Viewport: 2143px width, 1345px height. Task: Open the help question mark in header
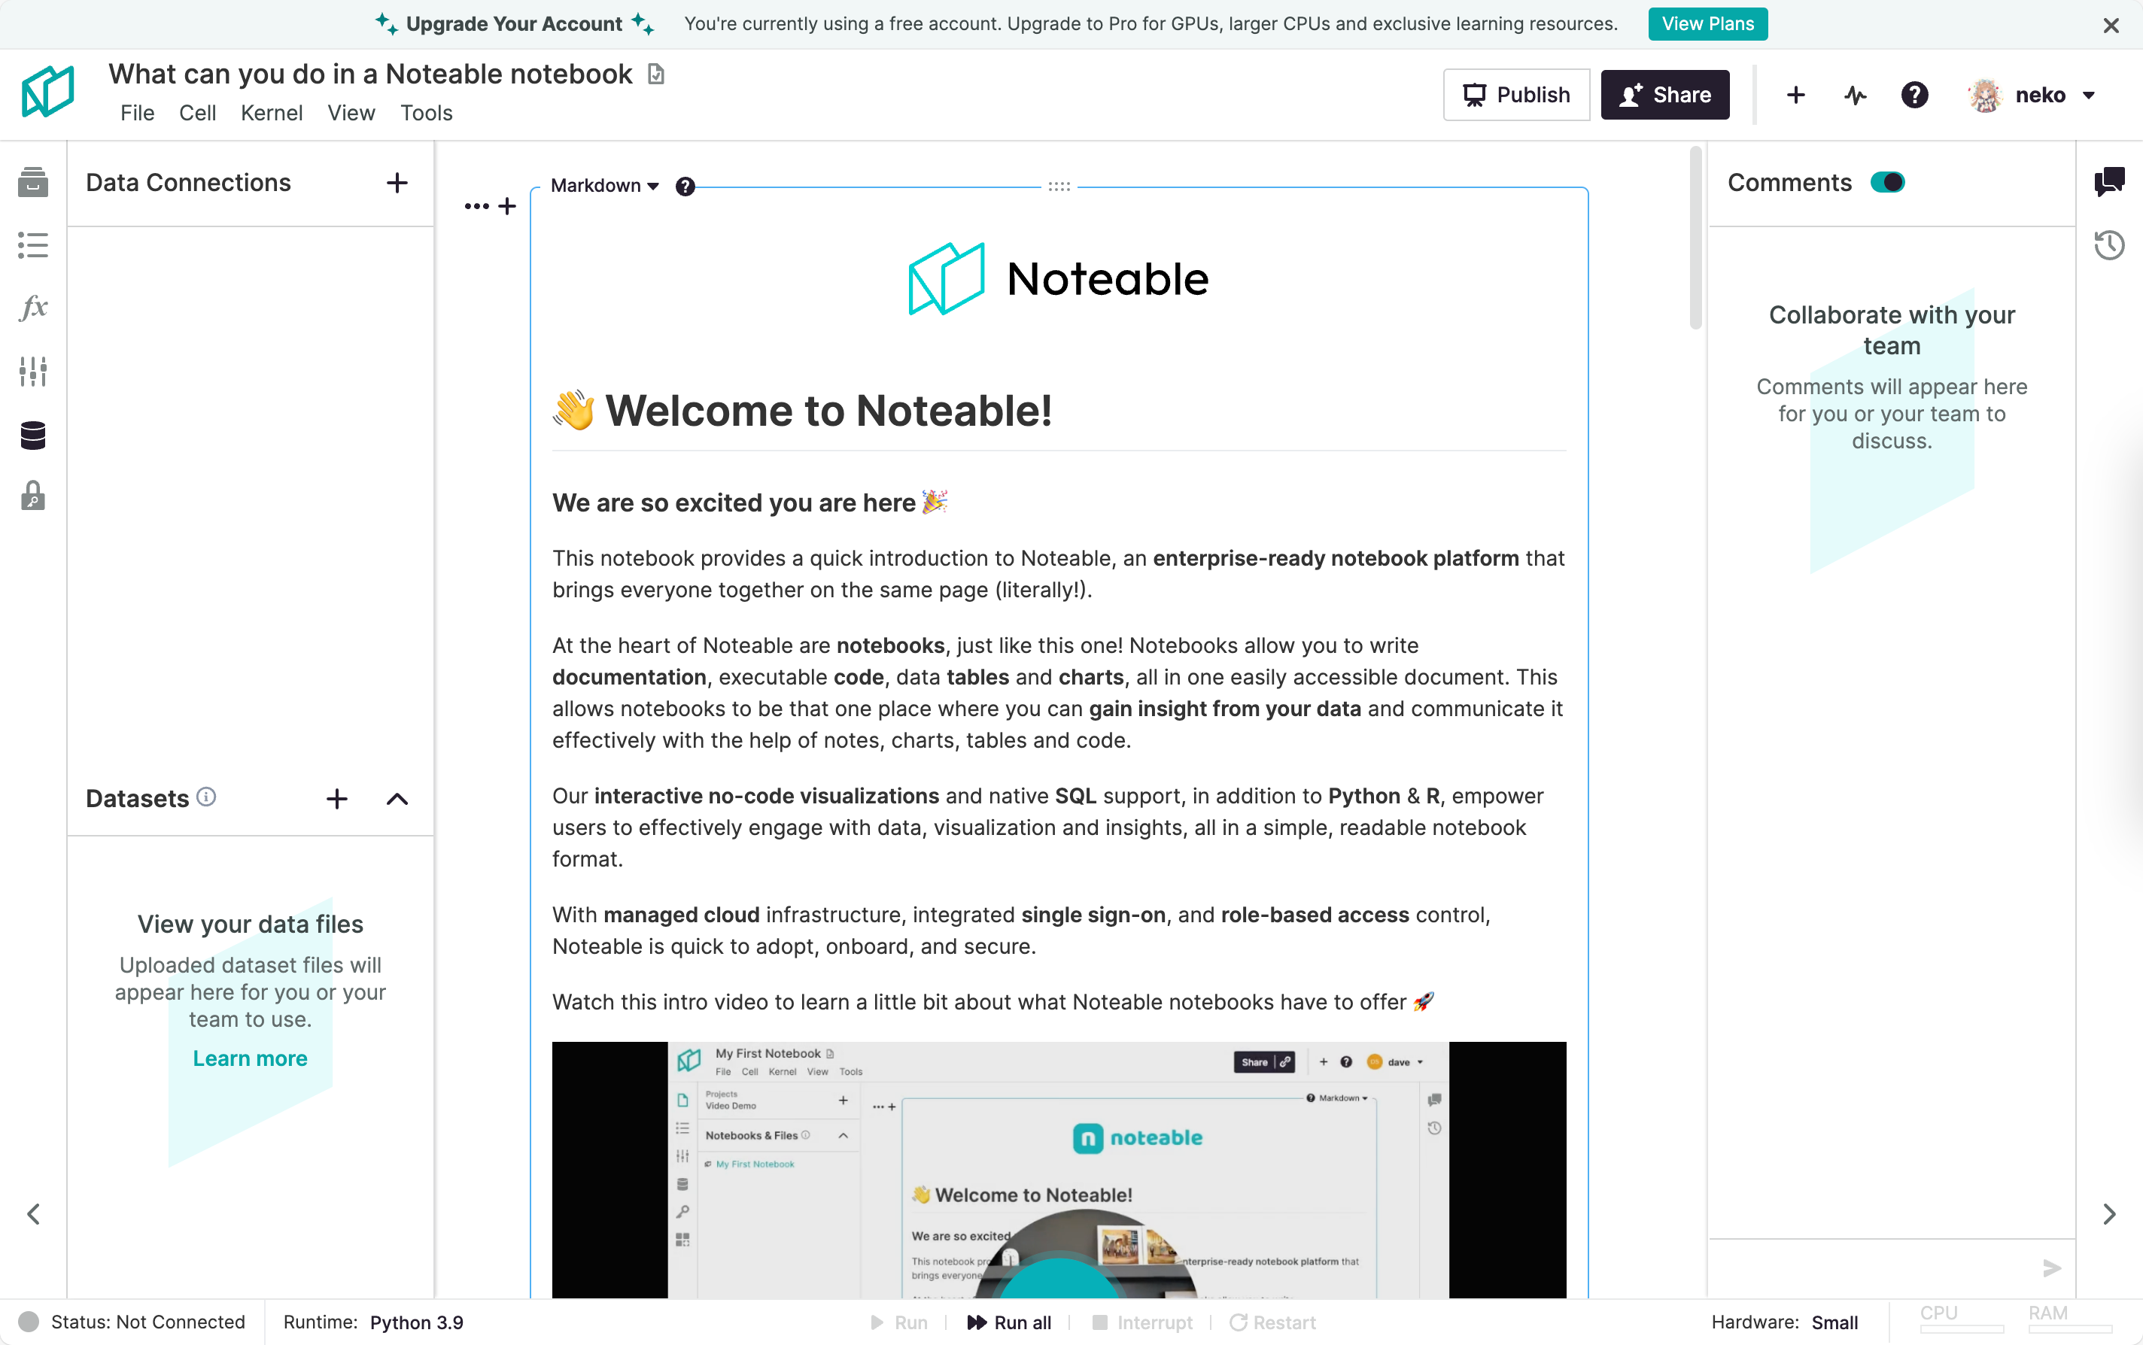[x=1914, y=96]
